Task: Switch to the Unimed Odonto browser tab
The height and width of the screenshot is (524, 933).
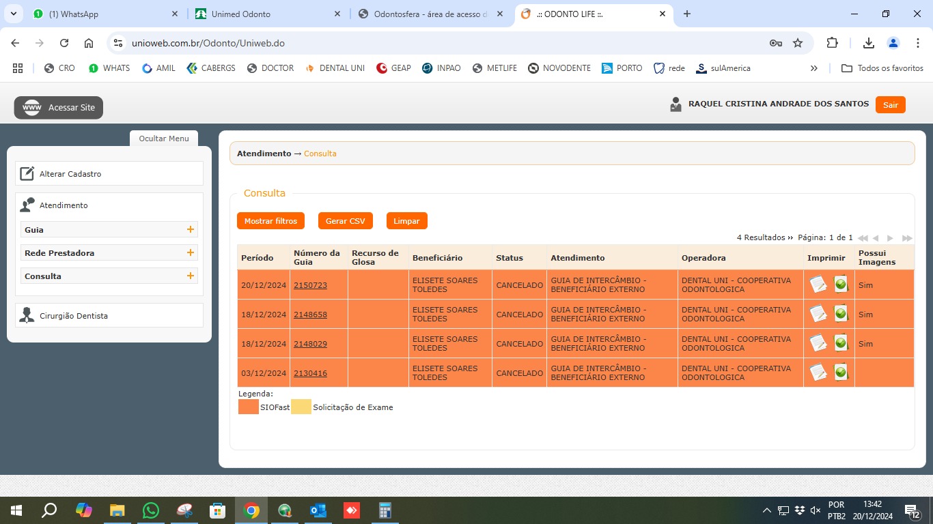Action: pyautogui.click(x=266, y=14)
